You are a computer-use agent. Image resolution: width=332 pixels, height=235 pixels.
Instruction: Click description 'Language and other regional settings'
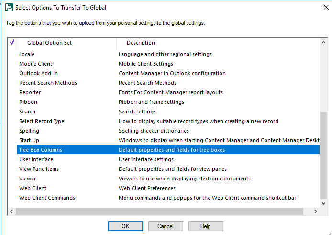coord(165,54)
